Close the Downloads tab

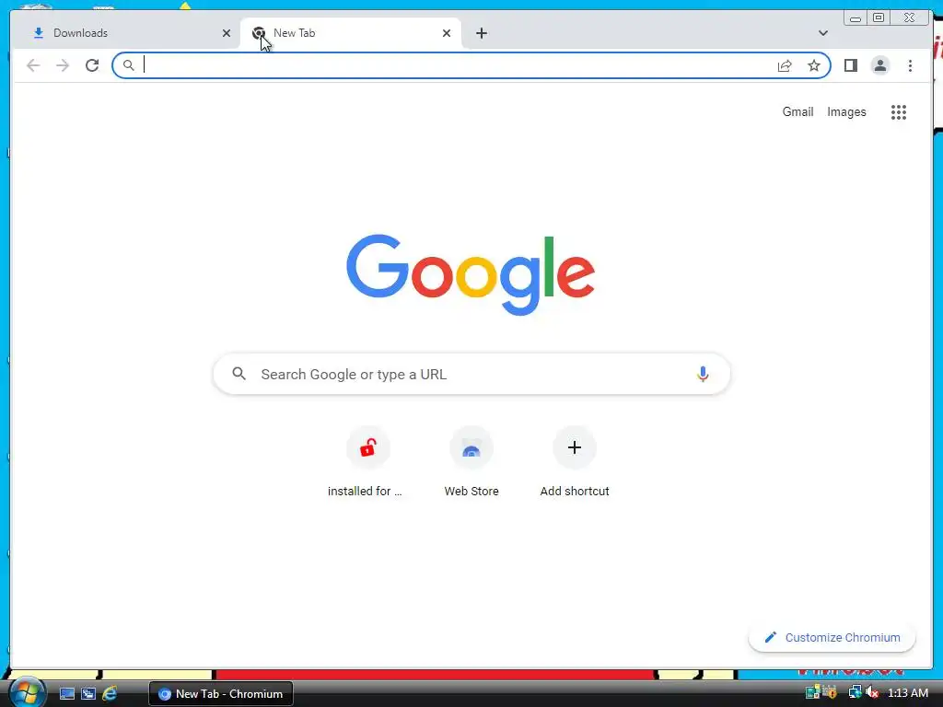tap(227, 33)
